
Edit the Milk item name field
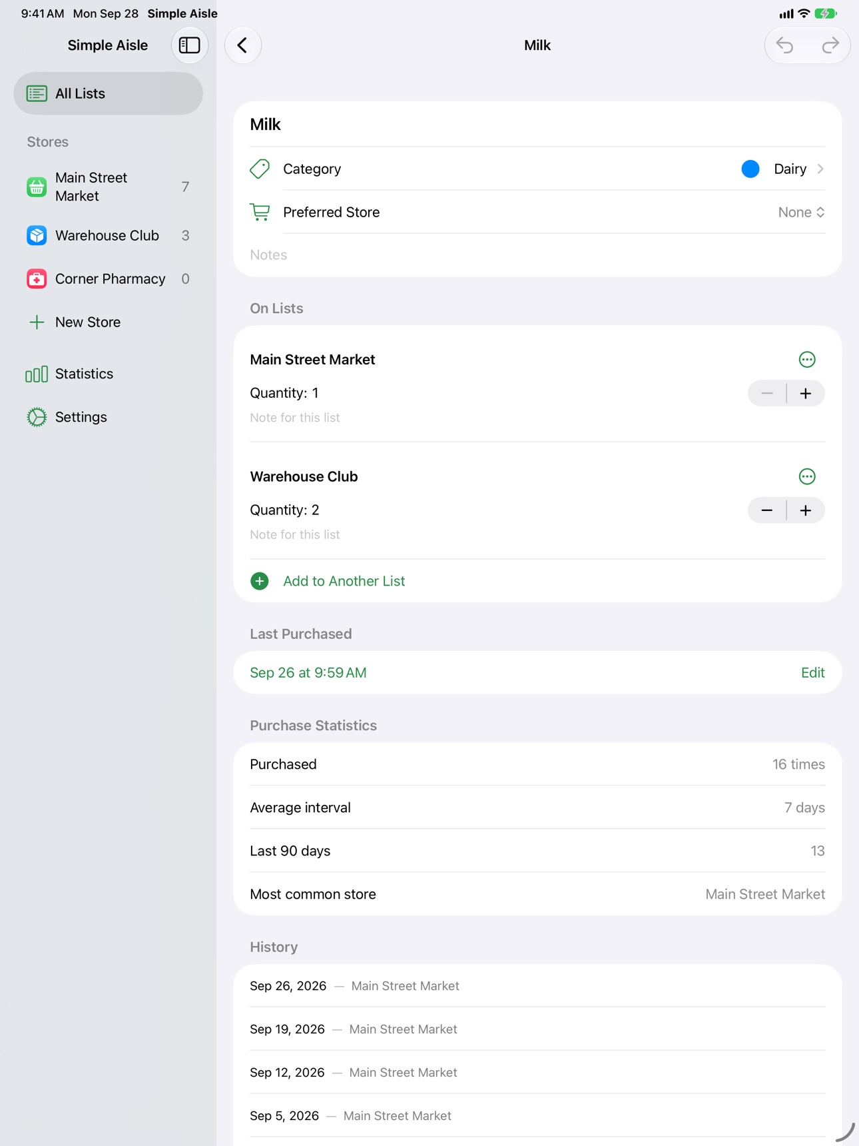pos(537,125)
